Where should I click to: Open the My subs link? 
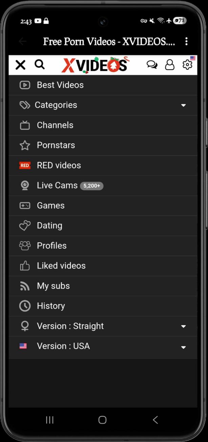[x=103, y=286]
